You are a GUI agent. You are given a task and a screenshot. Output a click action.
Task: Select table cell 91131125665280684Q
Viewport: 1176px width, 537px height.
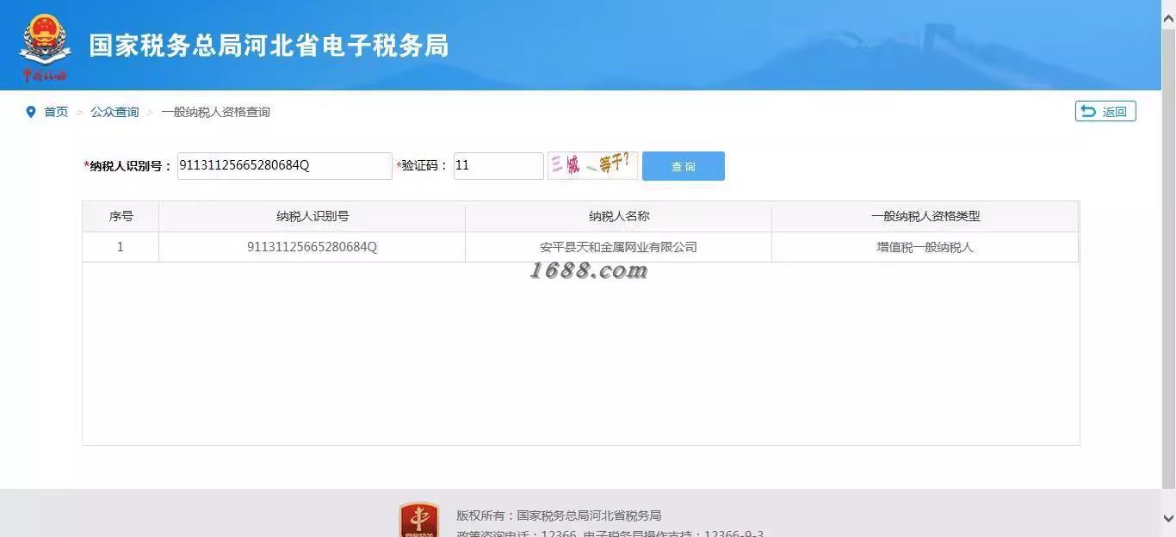click(313, 247)
